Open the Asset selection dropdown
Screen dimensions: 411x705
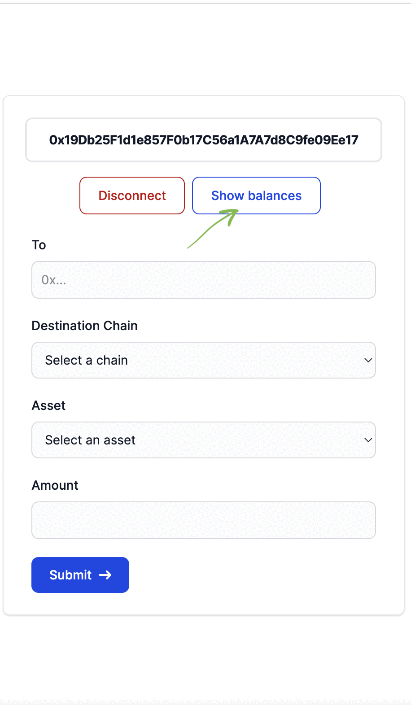(204, 440)
